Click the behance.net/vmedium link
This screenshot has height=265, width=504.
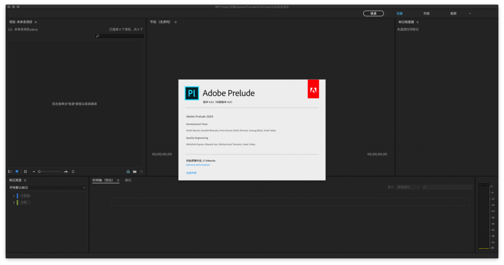click(x=198, y=165)
